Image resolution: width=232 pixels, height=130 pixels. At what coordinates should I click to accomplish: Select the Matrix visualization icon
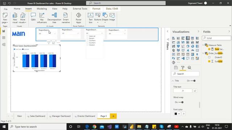[192, 55]
